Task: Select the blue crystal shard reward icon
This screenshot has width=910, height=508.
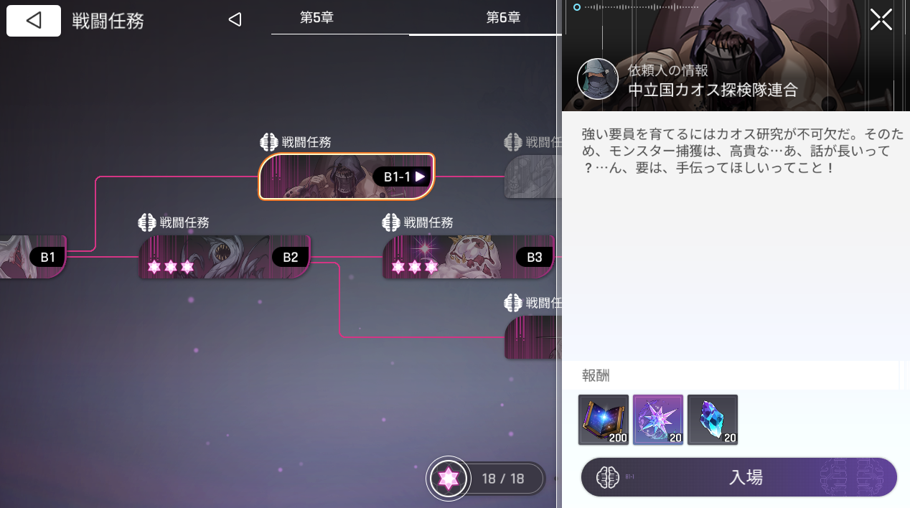Action: click(x=713, y=420)
